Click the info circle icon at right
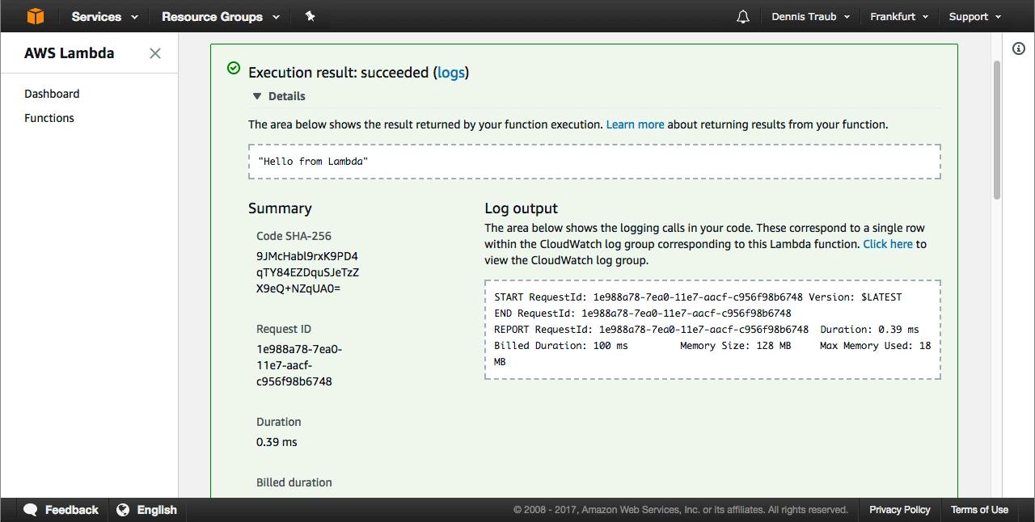This screenshot has height=522, width=1035. coord(1019,48)
